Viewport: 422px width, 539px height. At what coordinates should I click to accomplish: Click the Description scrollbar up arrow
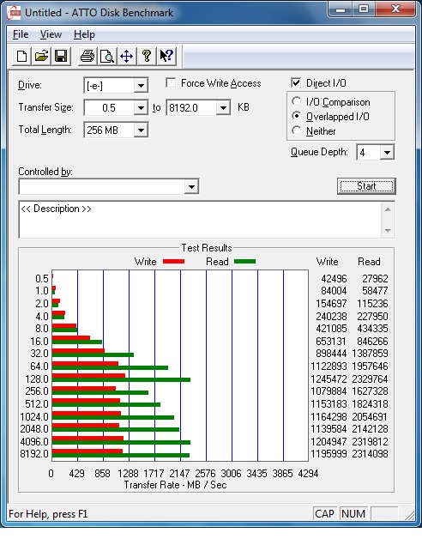(388, 209)
